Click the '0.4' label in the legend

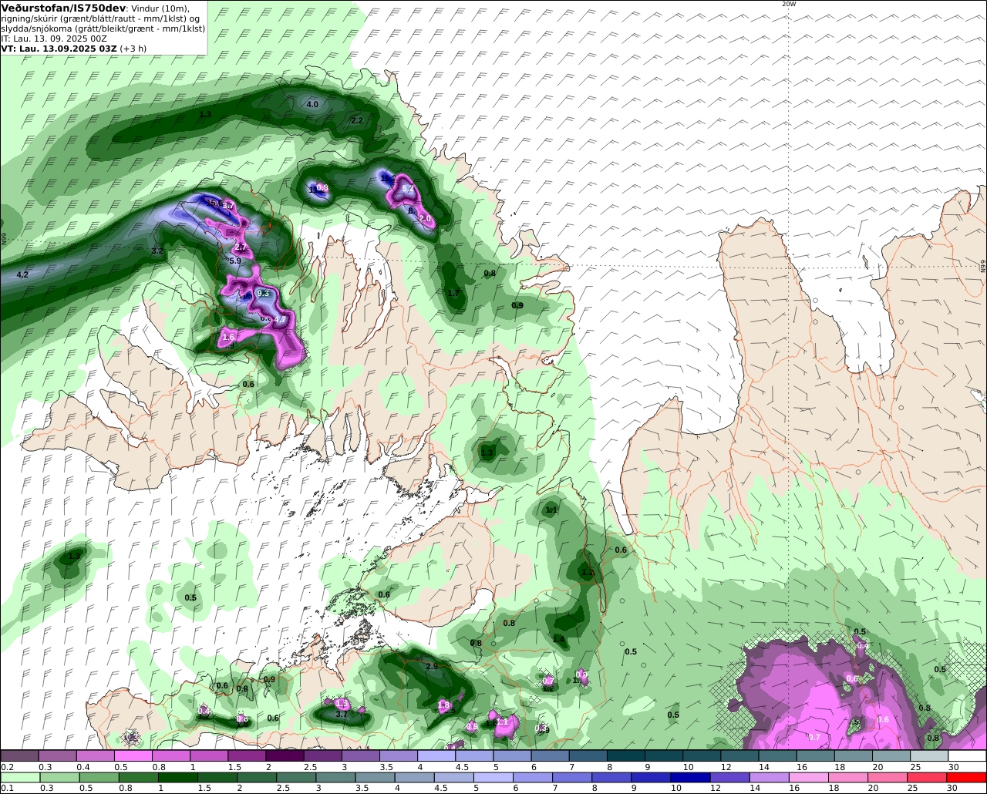click(83, 767)
